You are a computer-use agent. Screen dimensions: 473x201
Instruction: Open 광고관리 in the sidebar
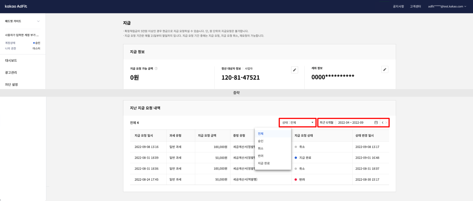click(11, 73)
